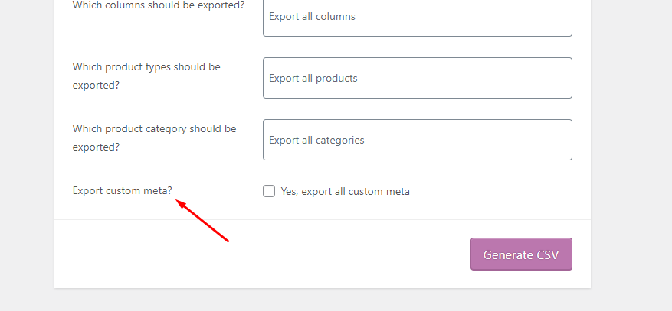The image size is (672, 311).
Task: Click the "Yes, export all custom meta" label
Action: coord(345,191)
